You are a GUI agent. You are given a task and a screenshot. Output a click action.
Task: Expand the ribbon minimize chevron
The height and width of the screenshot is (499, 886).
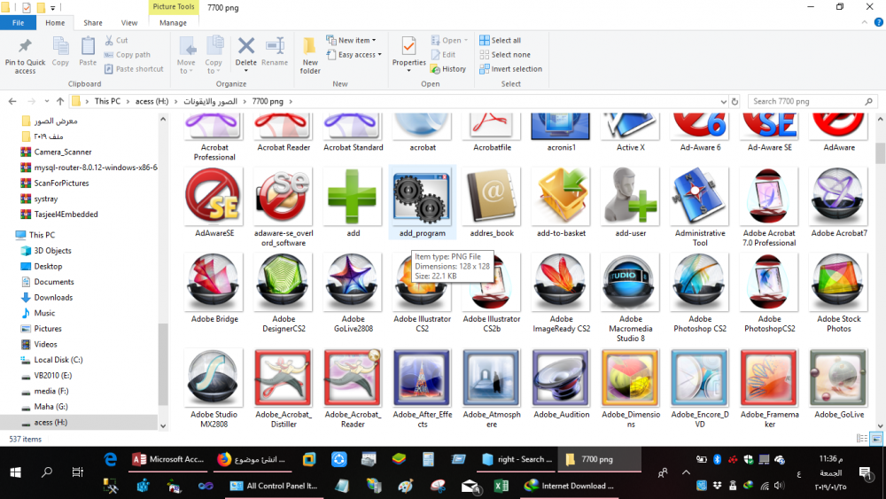pos(865,23)
